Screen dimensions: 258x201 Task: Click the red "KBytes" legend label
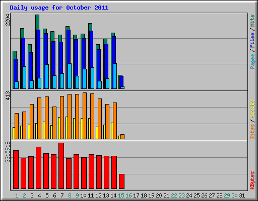[252, 180]
